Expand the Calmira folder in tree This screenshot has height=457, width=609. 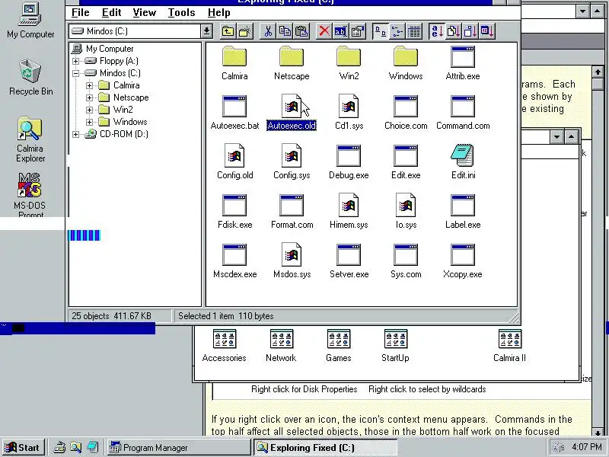pyautogui.click(x=90, y=85)
